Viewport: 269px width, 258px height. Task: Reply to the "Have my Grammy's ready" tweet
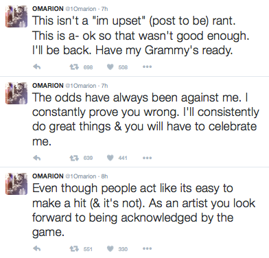coord(37,67)
